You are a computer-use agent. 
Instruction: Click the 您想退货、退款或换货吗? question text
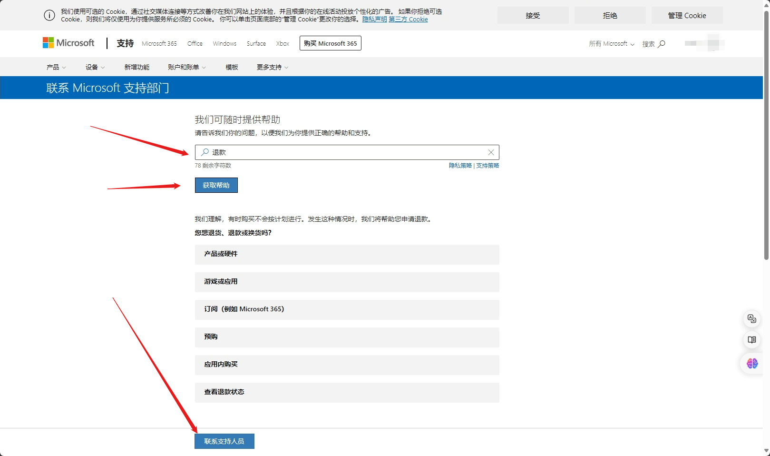(233, 233)
